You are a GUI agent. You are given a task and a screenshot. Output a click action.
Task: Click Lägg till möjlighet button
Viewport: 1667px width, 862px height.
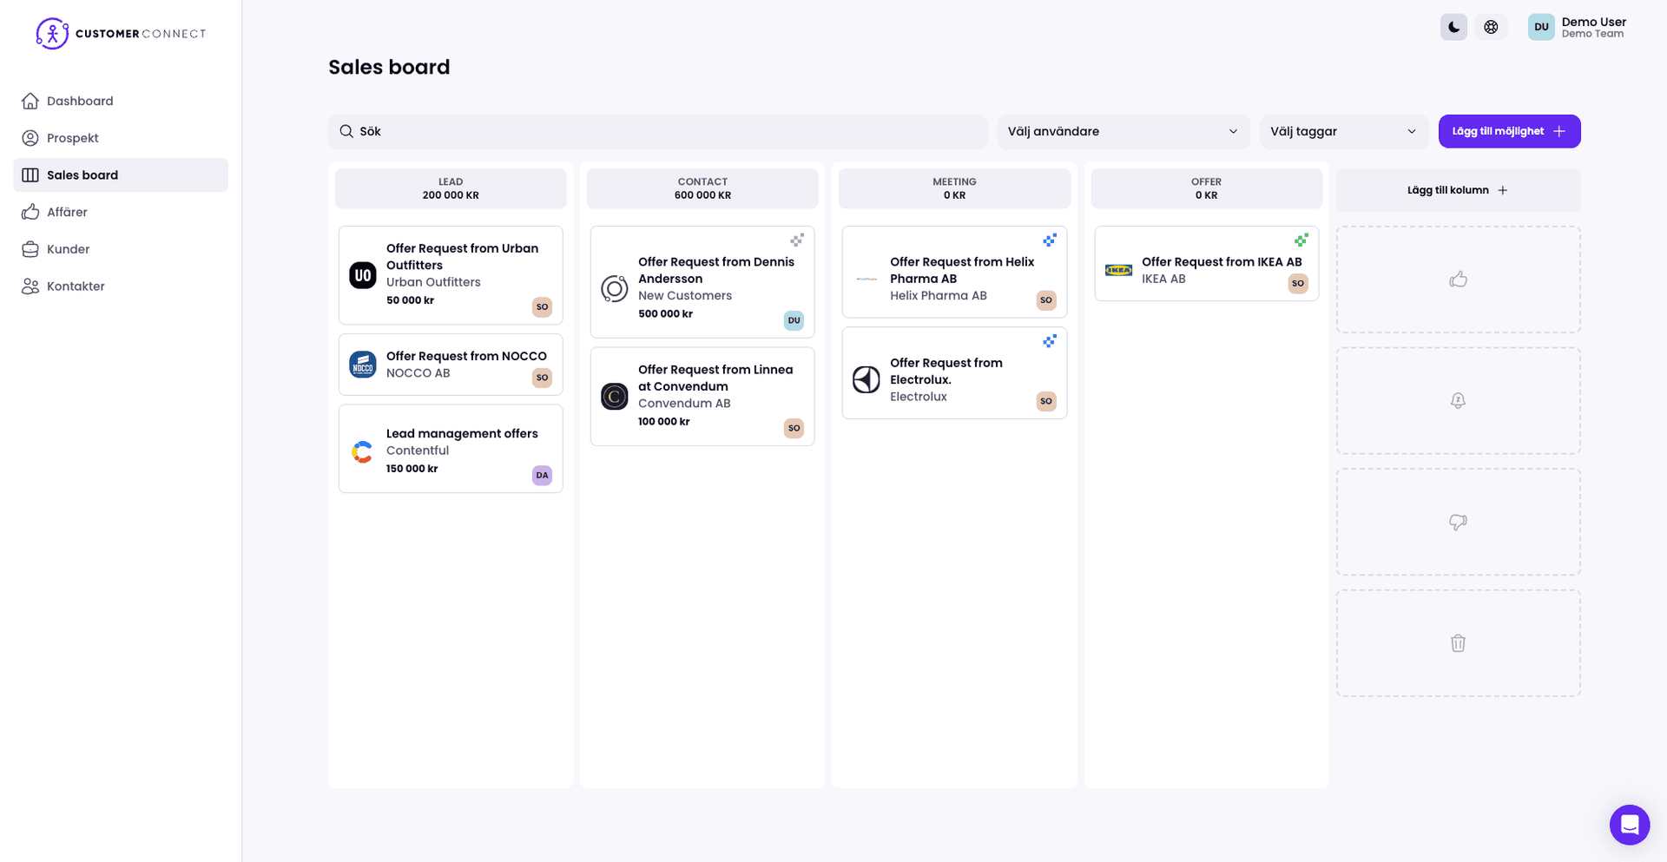(1509, 131)
